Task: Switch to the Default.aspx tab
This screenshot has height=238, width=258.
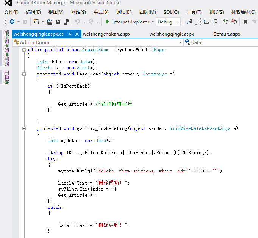Action: [x=227, y=34]
